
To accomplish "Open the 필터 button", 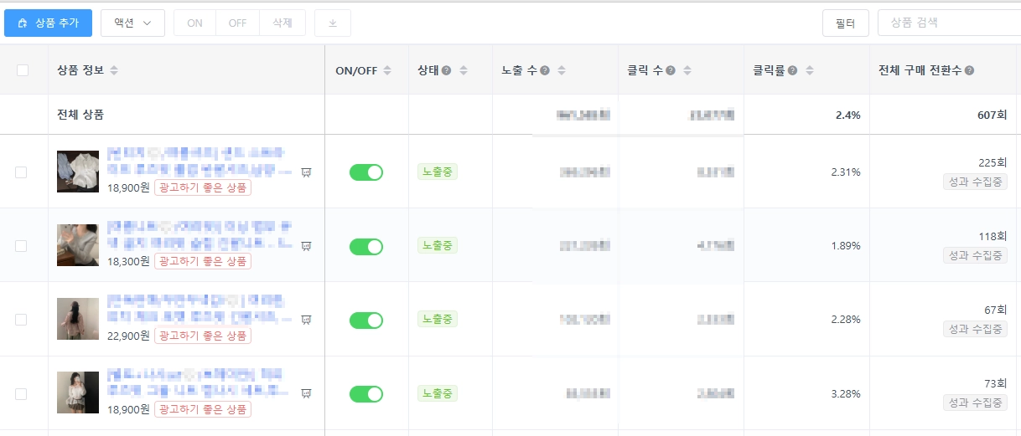I will point(846,23).
